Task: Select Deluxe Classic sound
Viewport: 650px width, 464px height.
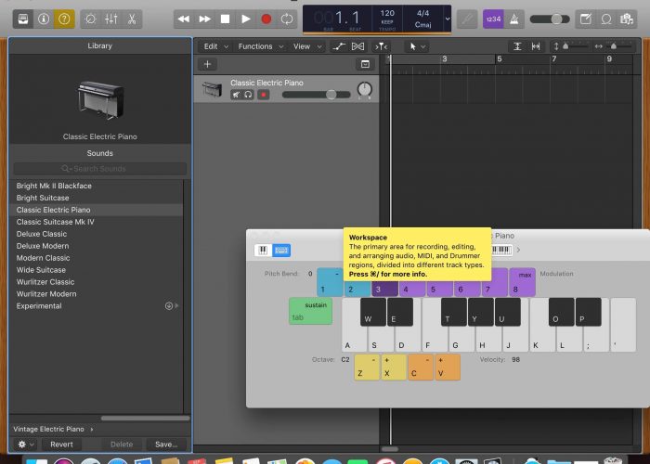Action: tap(96, 234)
